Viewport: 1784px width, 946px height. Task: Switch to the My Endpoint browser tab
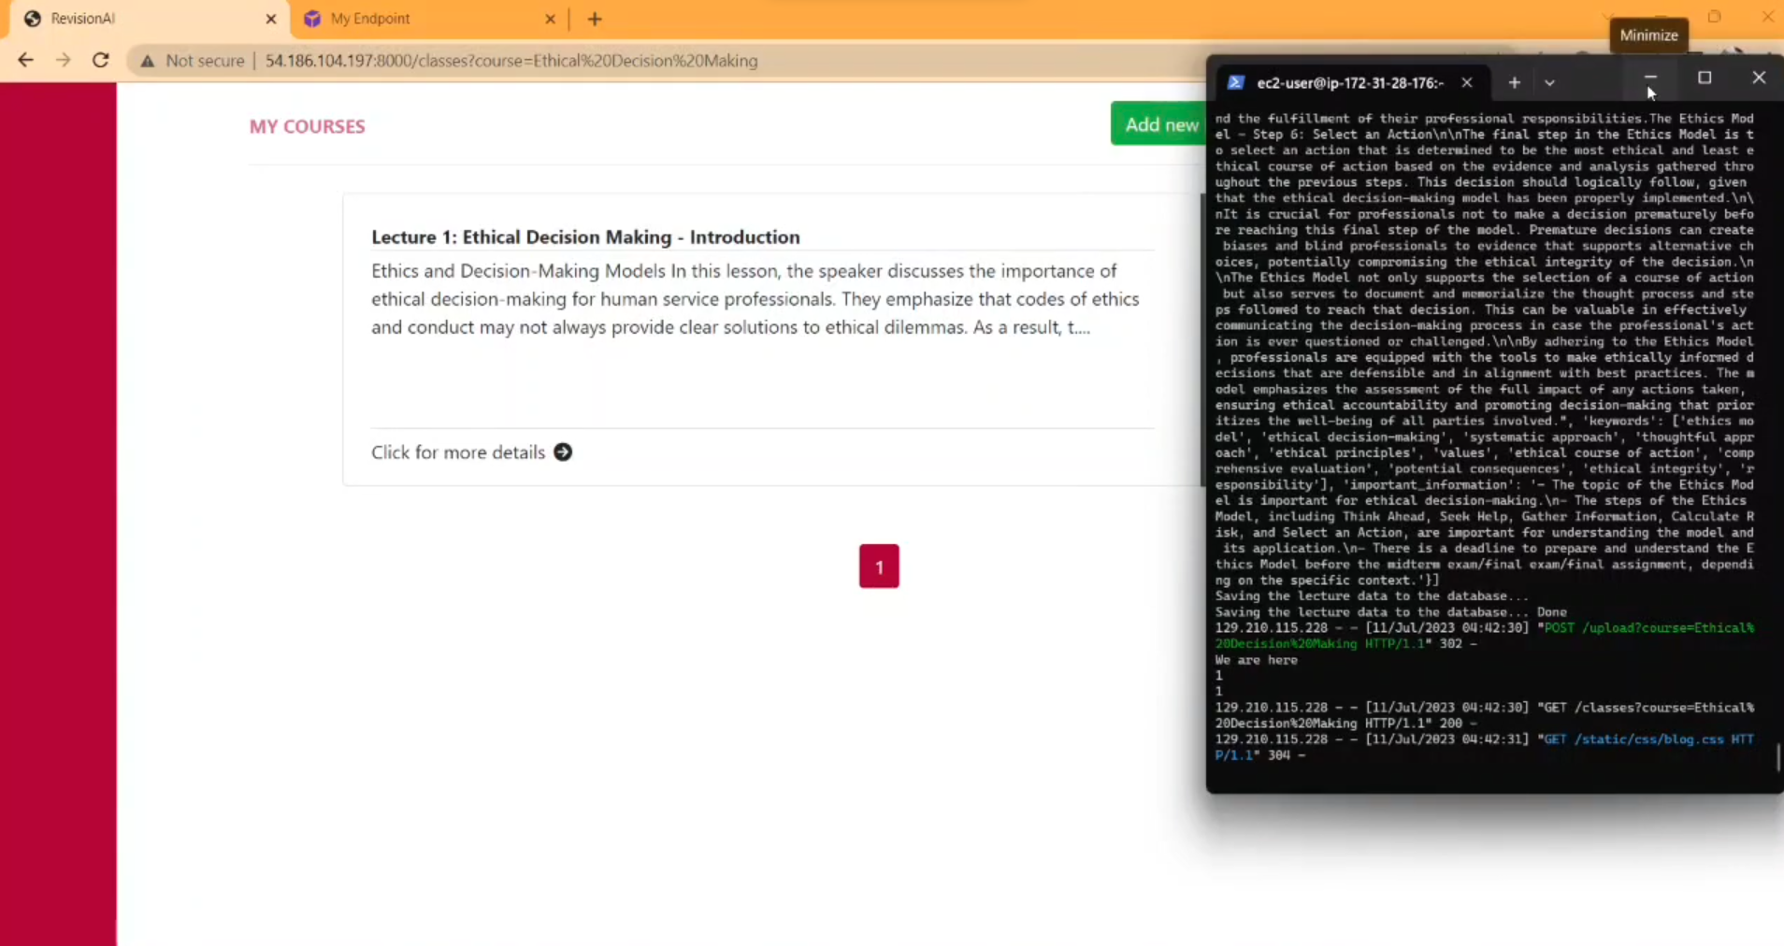(430, 19)
